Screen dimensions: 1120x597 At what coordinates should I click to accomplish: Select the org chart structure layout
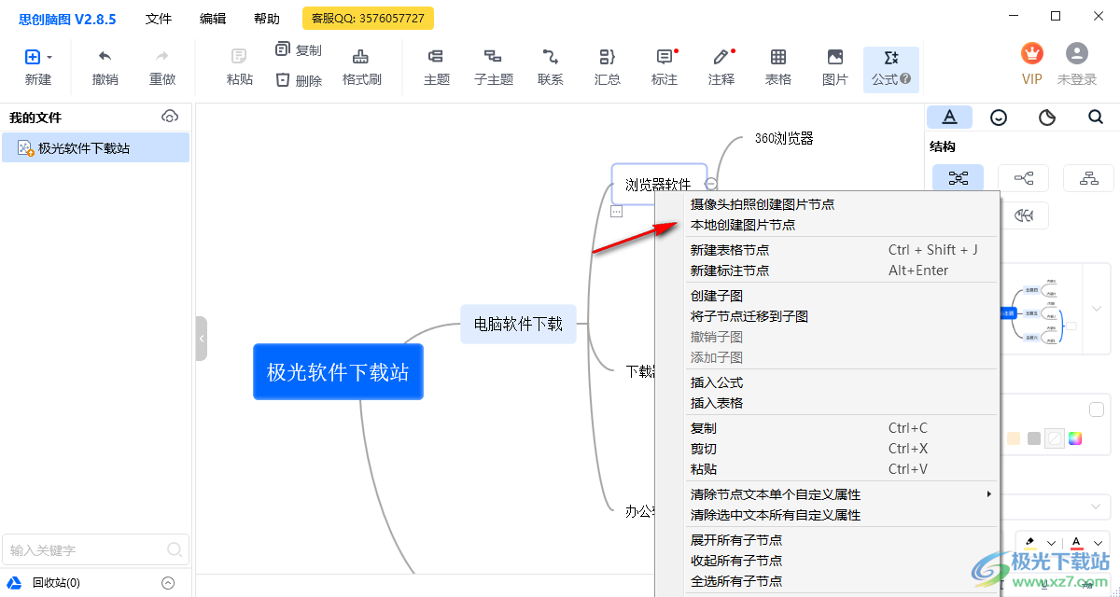[x=1088, y=177]
